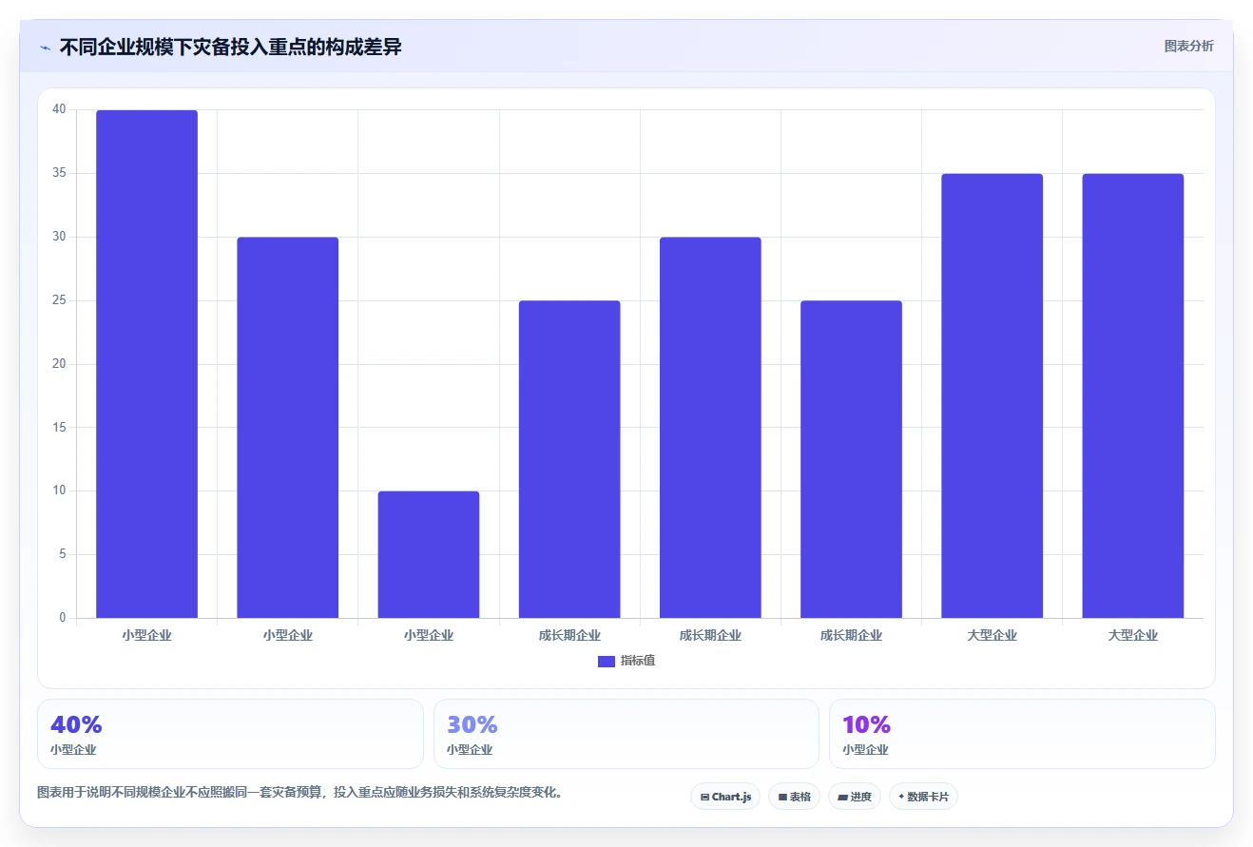Open the 30% 小型企业 stat card
This screenshot has width=1253, height=847.
626,734
